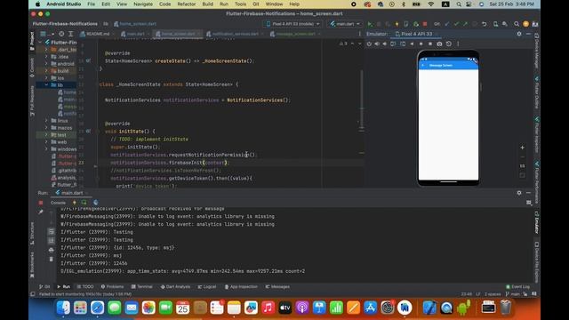The image size is (569, 320).
Task: Open the Refactor menu
Action: (x=187, y=4)
